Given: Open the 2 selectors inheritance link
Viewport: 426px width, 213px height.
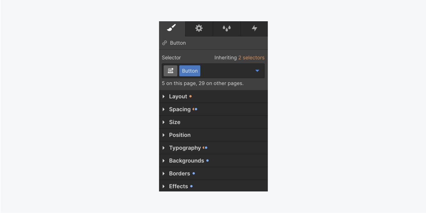Looking at the screenshot, I should 251,58.
